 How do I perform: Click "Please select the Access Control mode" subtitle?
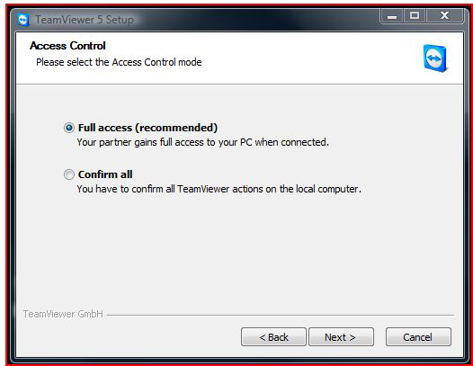tap(119, 62)
